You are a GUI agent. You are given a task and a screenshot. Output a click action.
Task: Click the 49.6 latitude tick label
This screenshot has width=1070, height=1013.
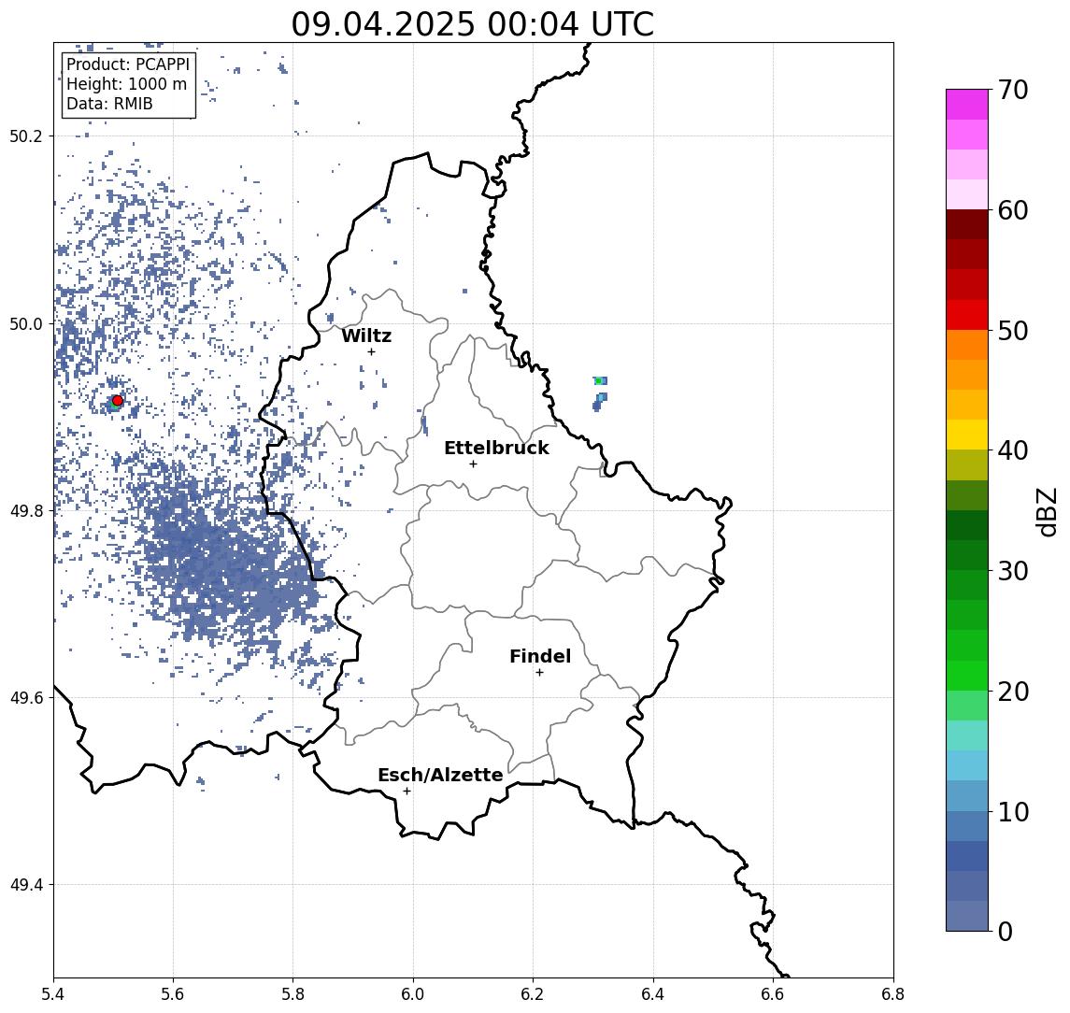pos(26,698)
